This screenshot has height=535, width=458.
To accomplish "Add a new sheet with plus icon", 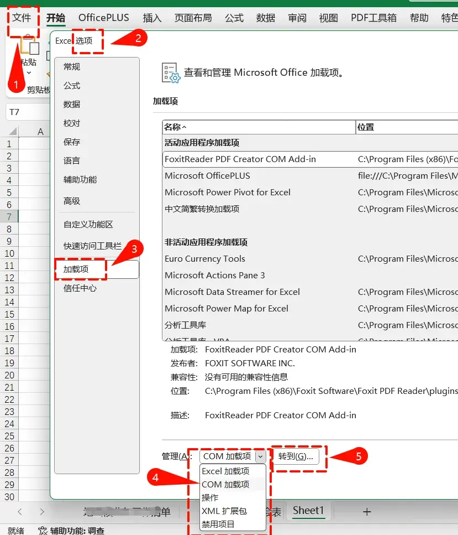I will (x=367, y=511).
